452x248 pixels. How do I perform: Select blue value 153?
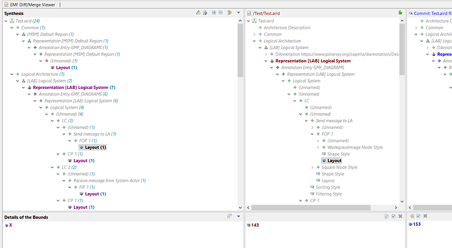[x=417, y=224]
